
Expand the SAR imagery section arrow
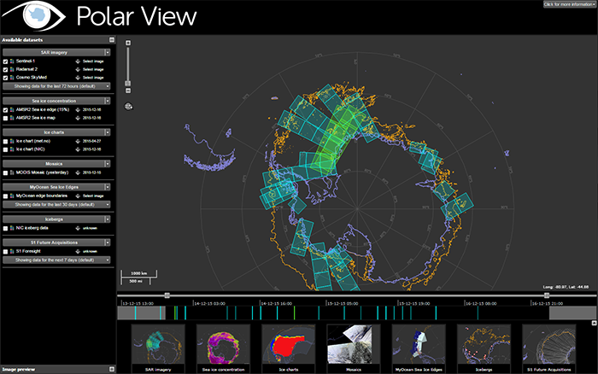108,52
